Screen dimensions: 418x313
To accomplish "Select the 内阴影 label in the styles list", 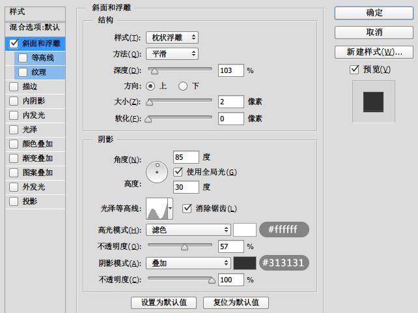I will (x=34, y=101).
